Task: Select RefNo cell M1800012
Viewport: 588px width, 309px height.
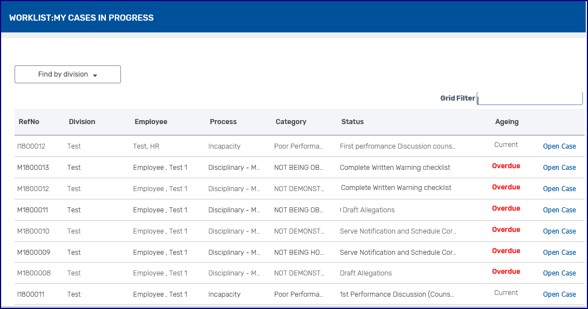Action: click(33, 189)
